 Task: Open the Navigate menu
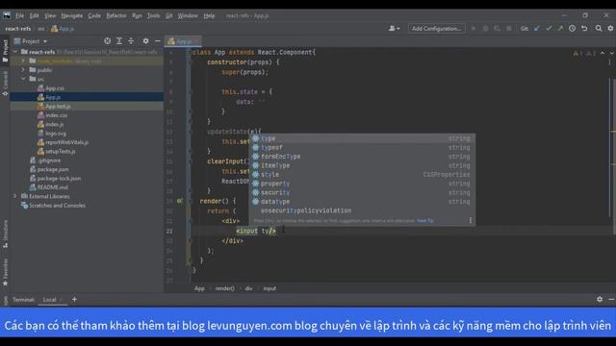72,15
